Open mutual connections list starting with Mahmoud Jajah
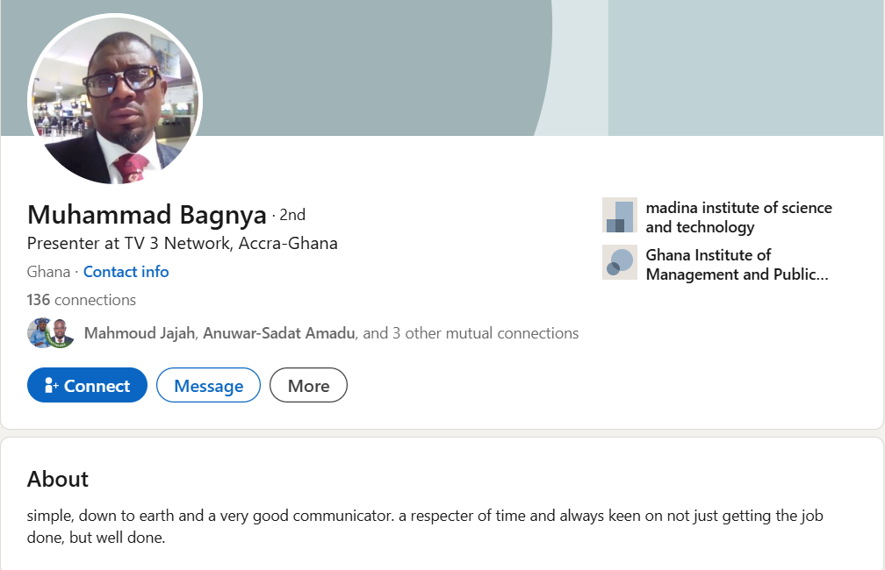 tap(331, 333)
